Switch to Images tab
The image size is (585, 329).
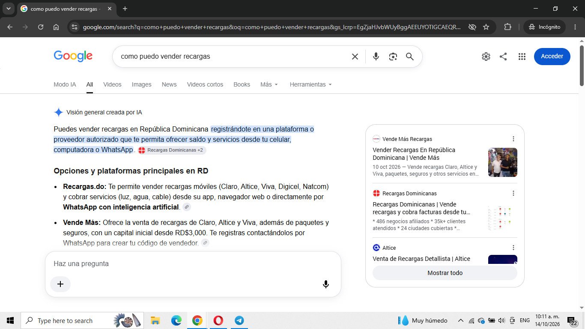point(141,84)
